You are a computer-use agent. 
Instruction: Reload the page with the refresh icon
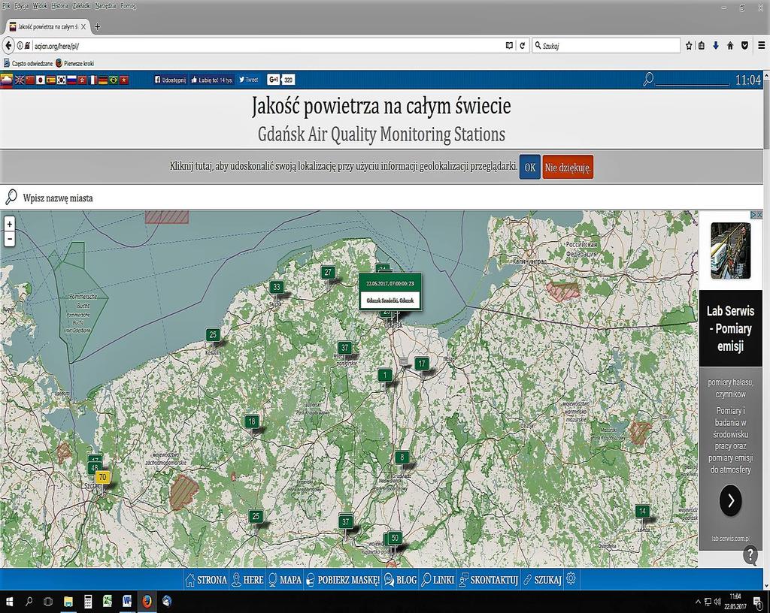click(523, 46)
